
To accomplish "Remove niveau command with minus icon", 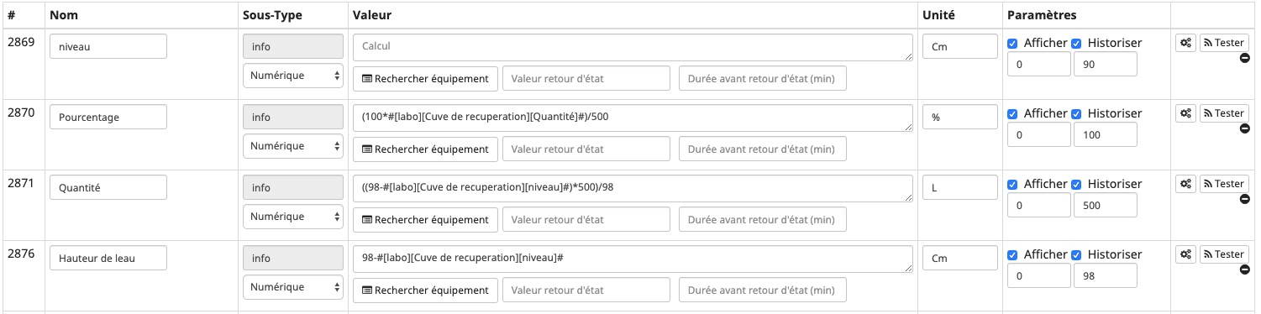I will tap(1245, 58).
